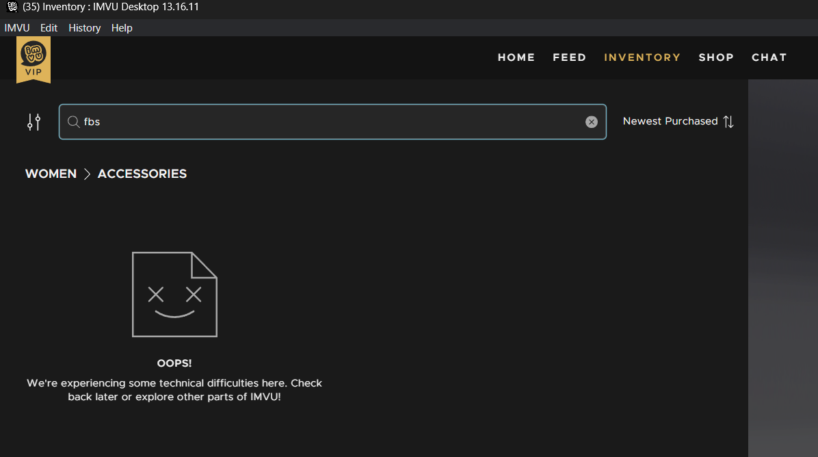
Task: Go to the FEED tab
Action: 569,57
